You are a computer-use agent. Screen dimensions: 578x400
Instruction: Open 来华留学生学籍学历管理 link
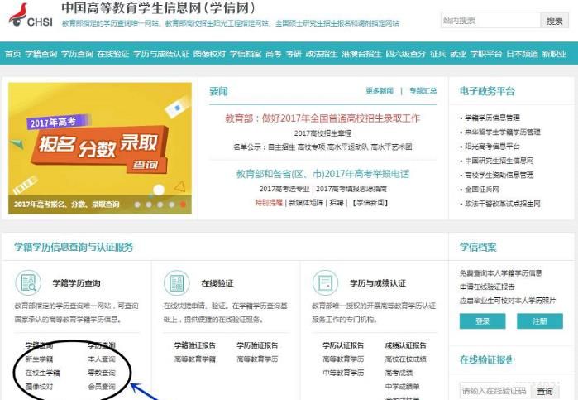[x=503, y=133]
